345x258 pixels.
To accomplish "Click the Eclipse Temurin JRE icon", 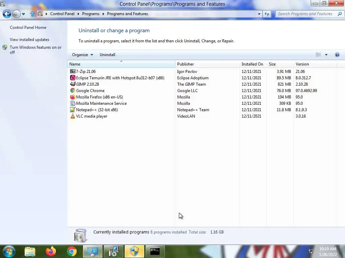I will pyautogui.click(x=73, y=78).
